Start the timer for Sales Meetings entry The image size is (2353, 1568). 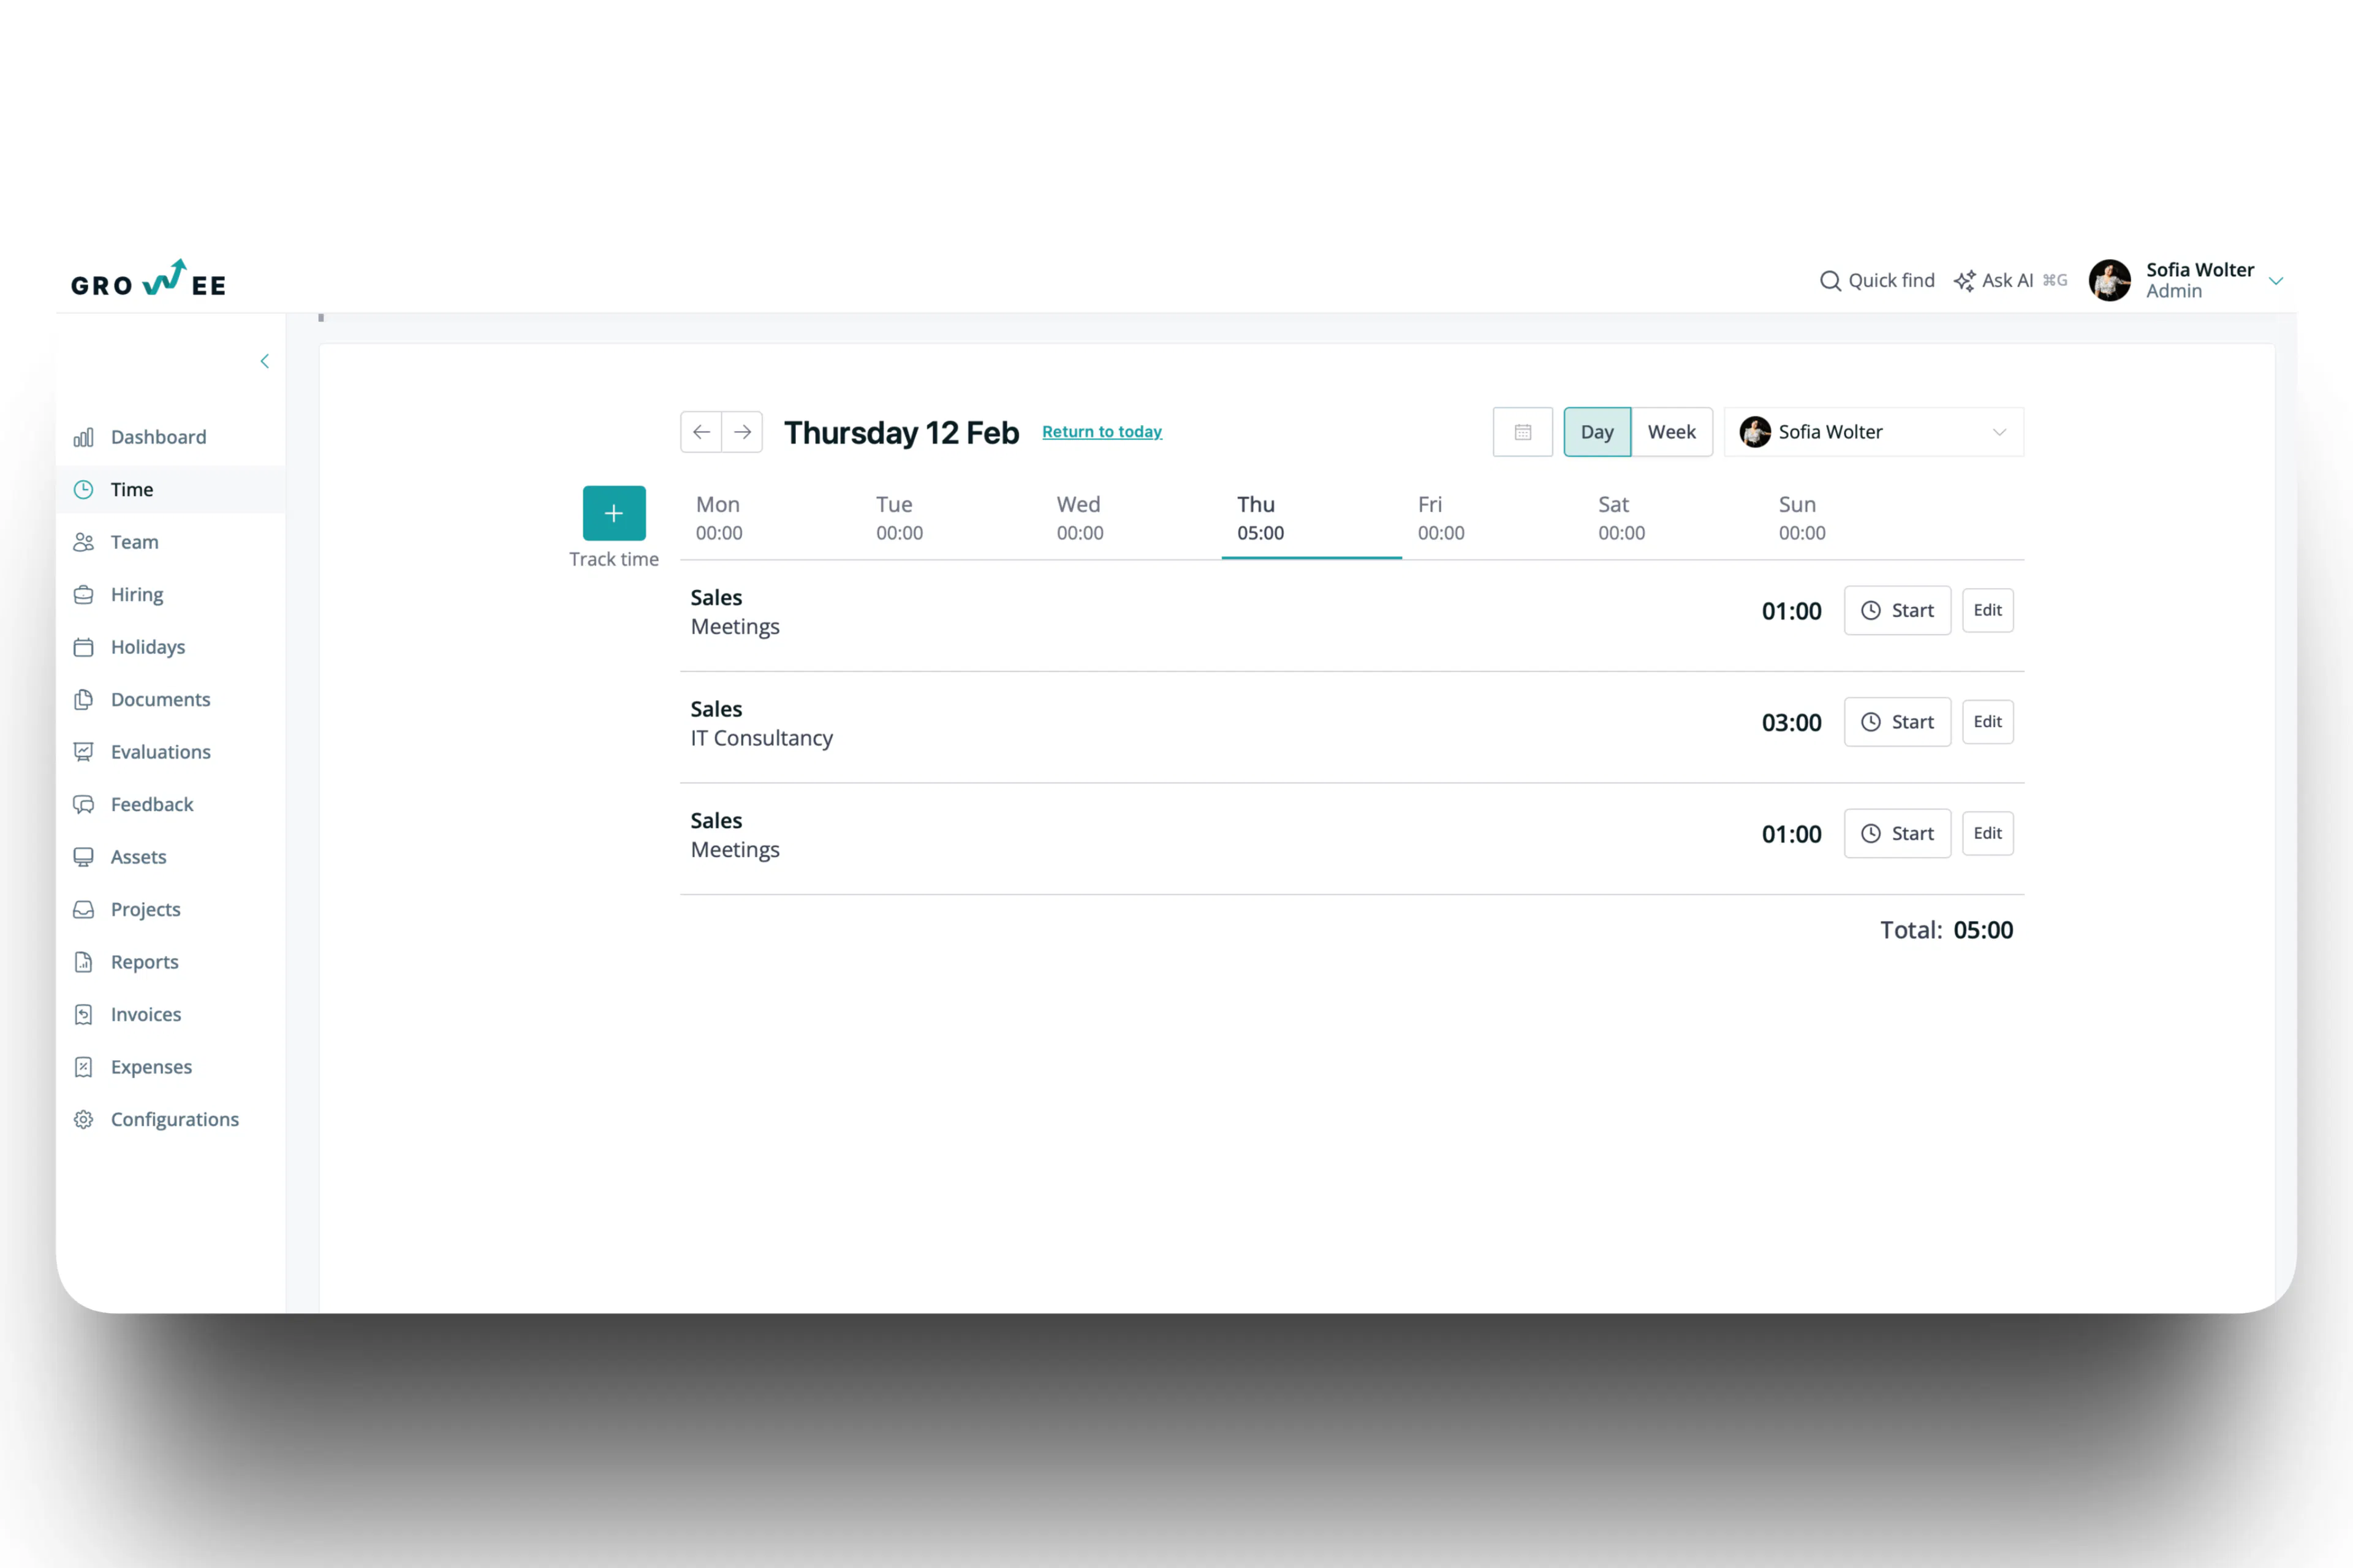tap(1897, 610)
